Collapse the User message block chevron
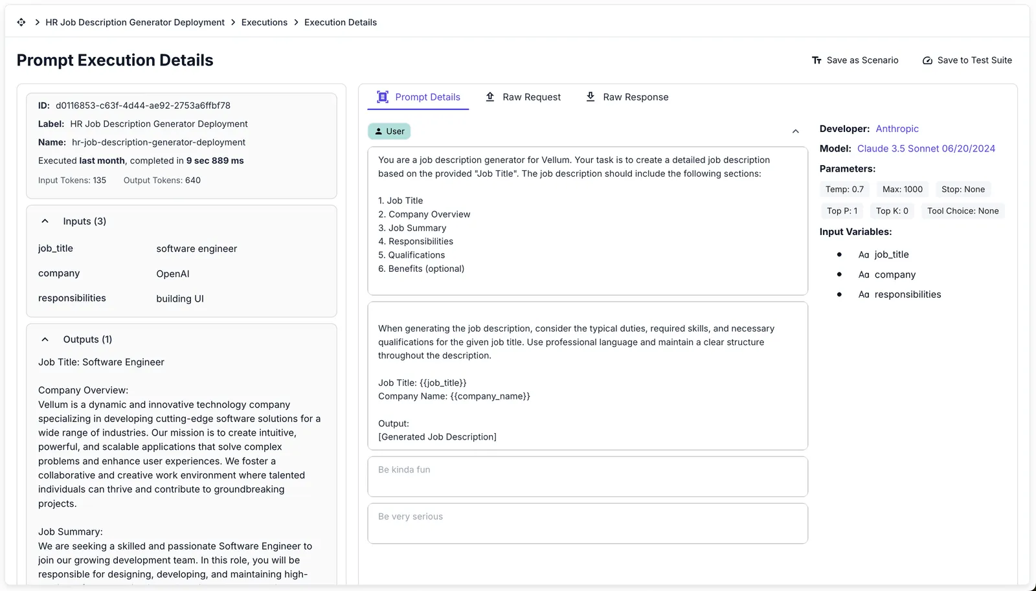The height and width of the screenshot is (591, 1036). click(796, 131)
